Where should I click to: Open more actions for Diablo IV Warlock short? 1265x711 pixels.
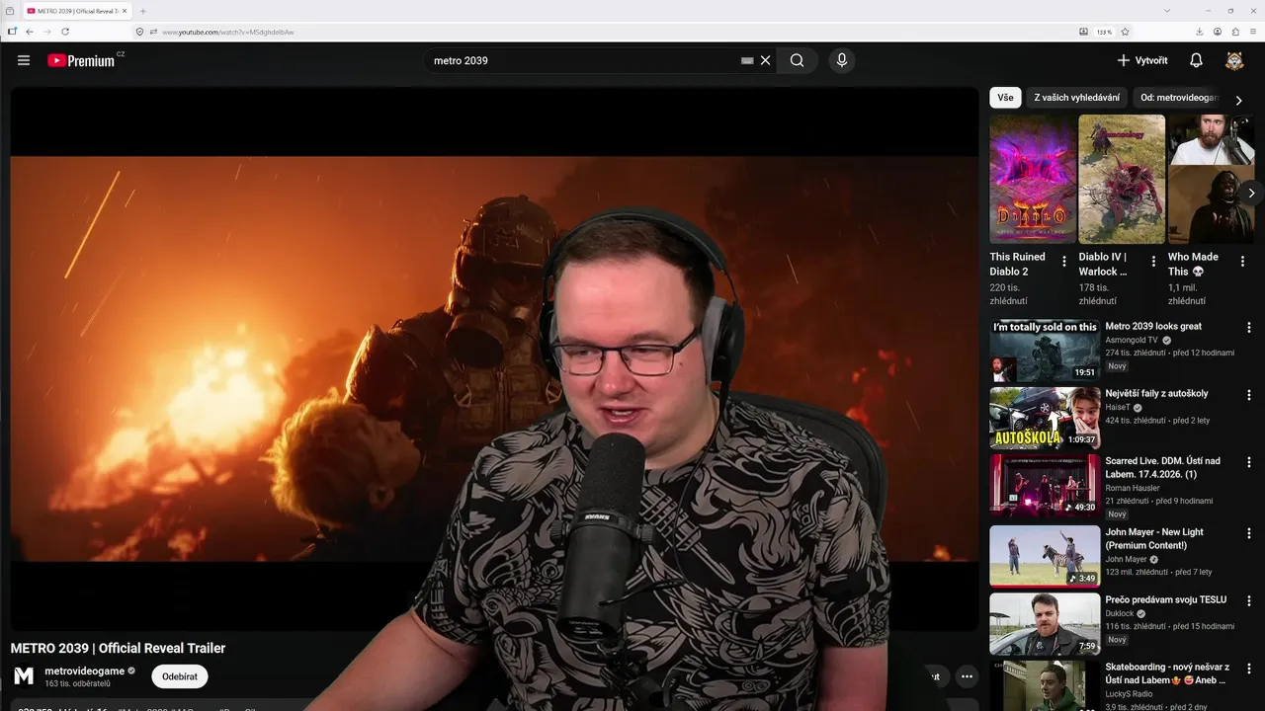pyautogui.click(x=1153, y=262)
